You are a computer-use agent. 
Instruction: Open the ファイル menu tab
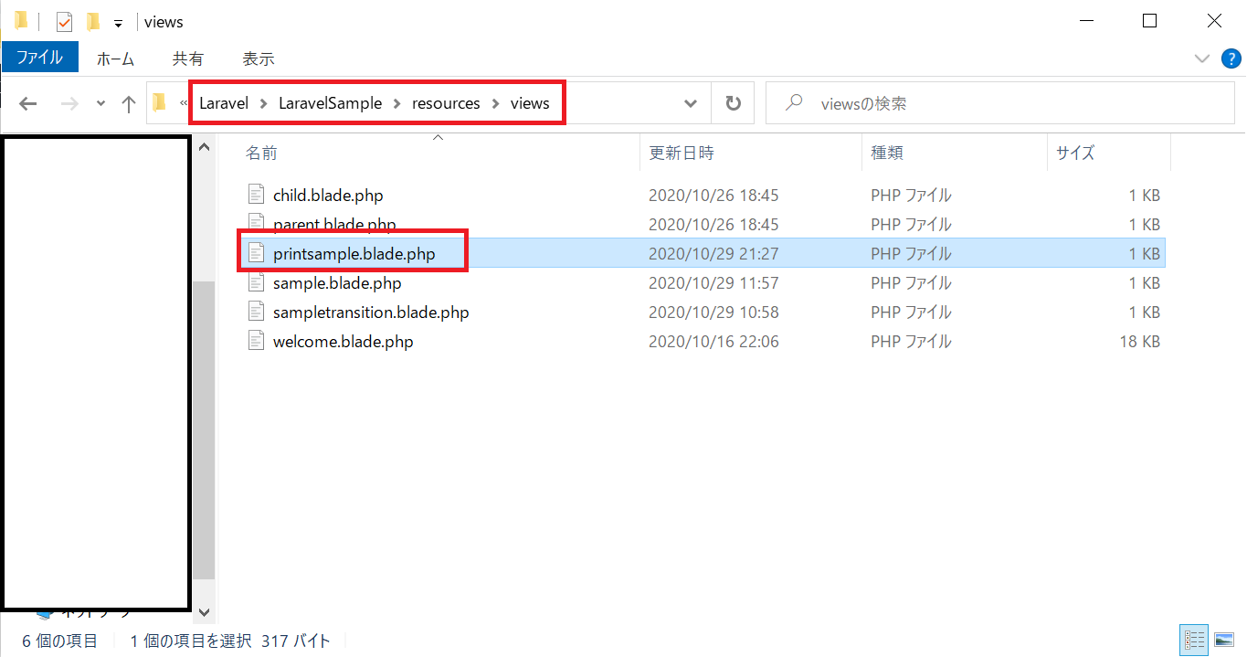pos(39,58)
